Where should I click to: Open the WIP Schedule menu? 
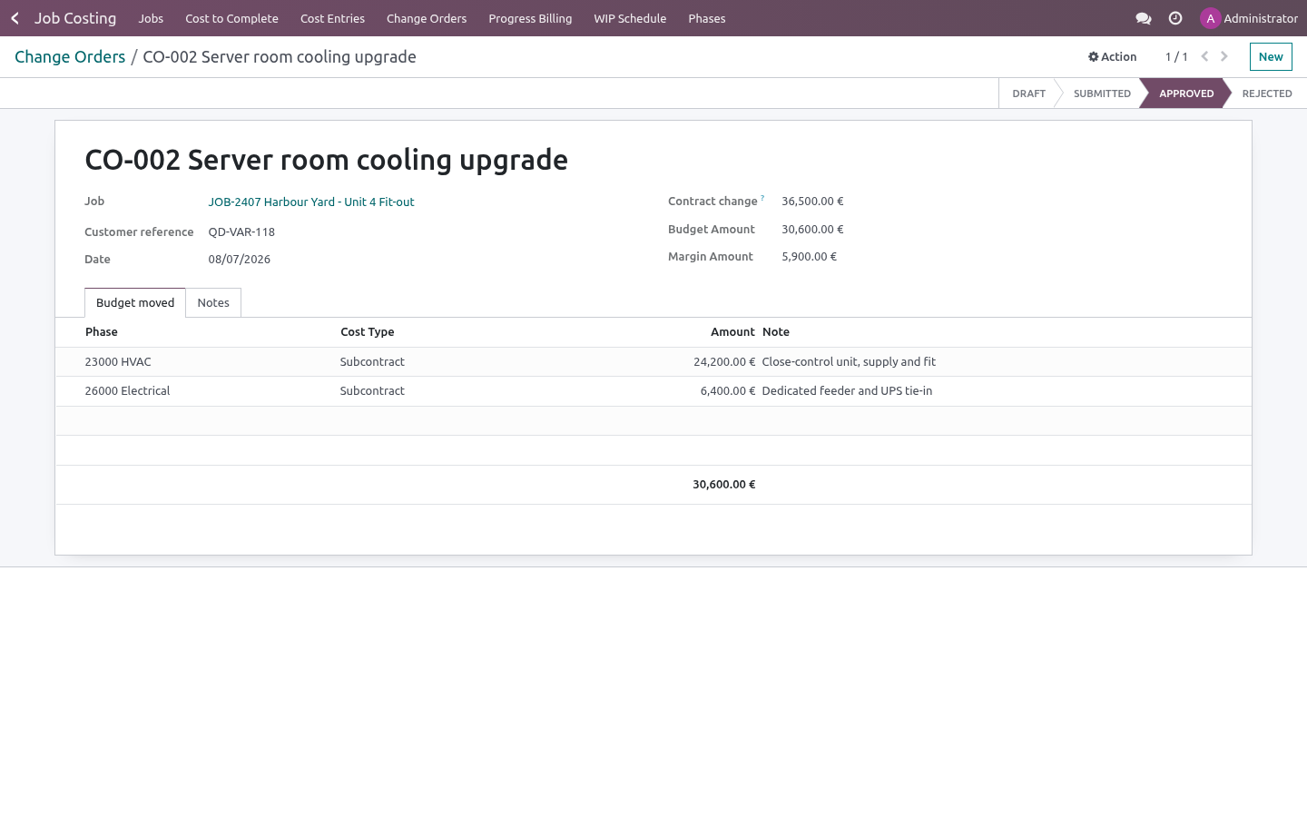click(630, 18)
